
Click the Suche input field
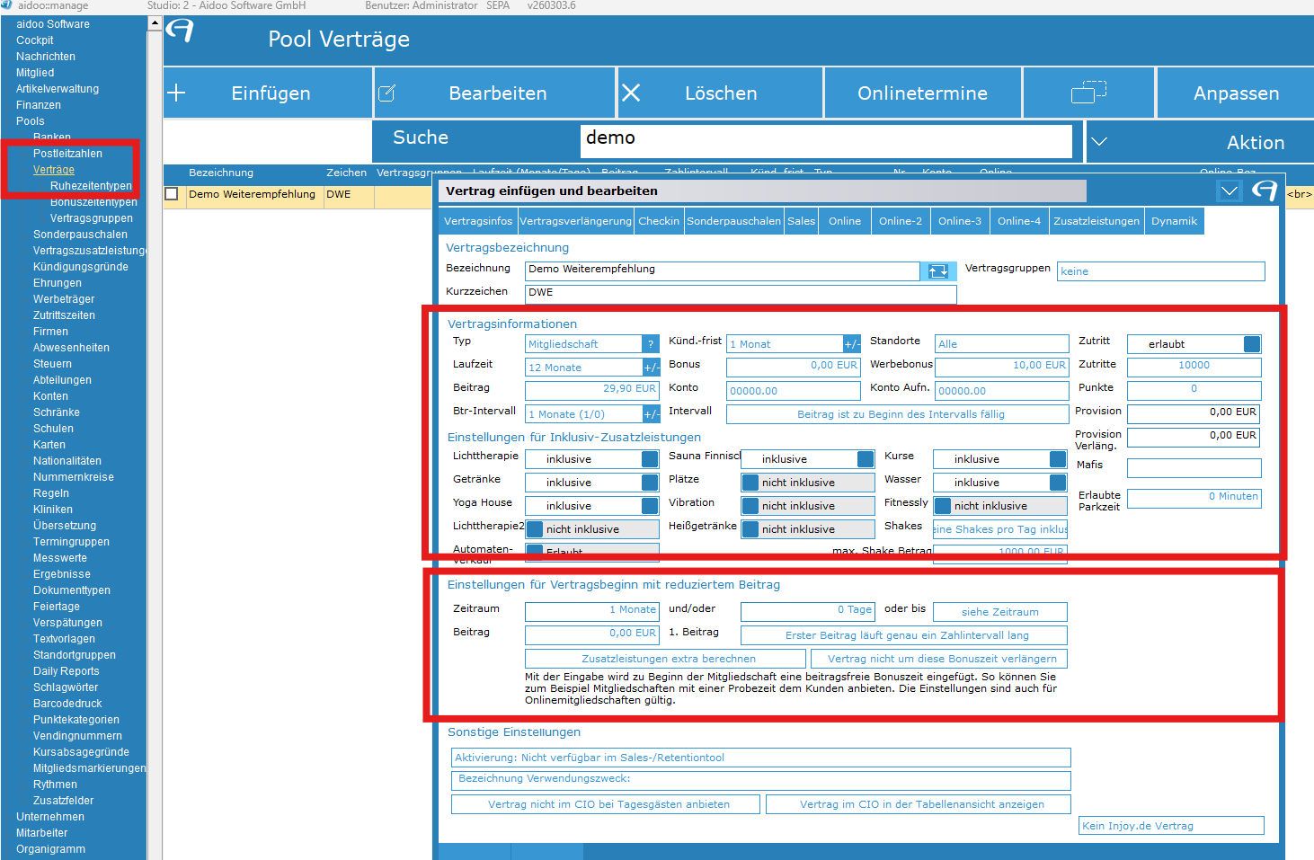(825, 138)
